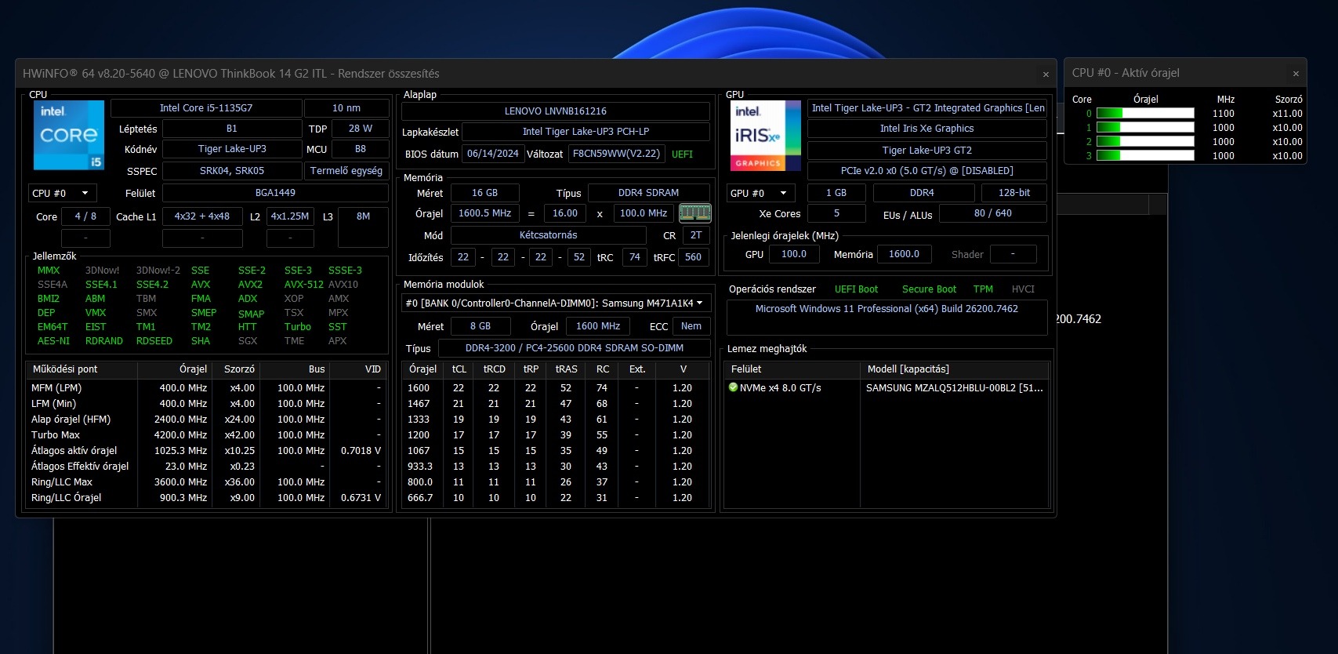
Task: Open the CPU #0 selector dropdown
Action: pos(62,193)
